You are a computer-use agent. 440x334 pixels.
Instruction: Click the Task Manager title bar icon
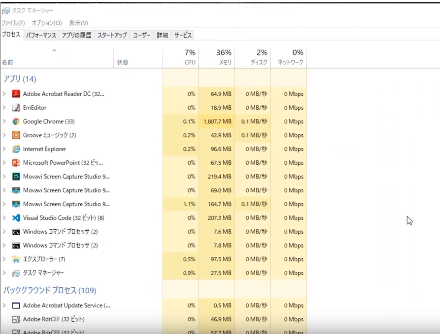click(x=5, y=11)
